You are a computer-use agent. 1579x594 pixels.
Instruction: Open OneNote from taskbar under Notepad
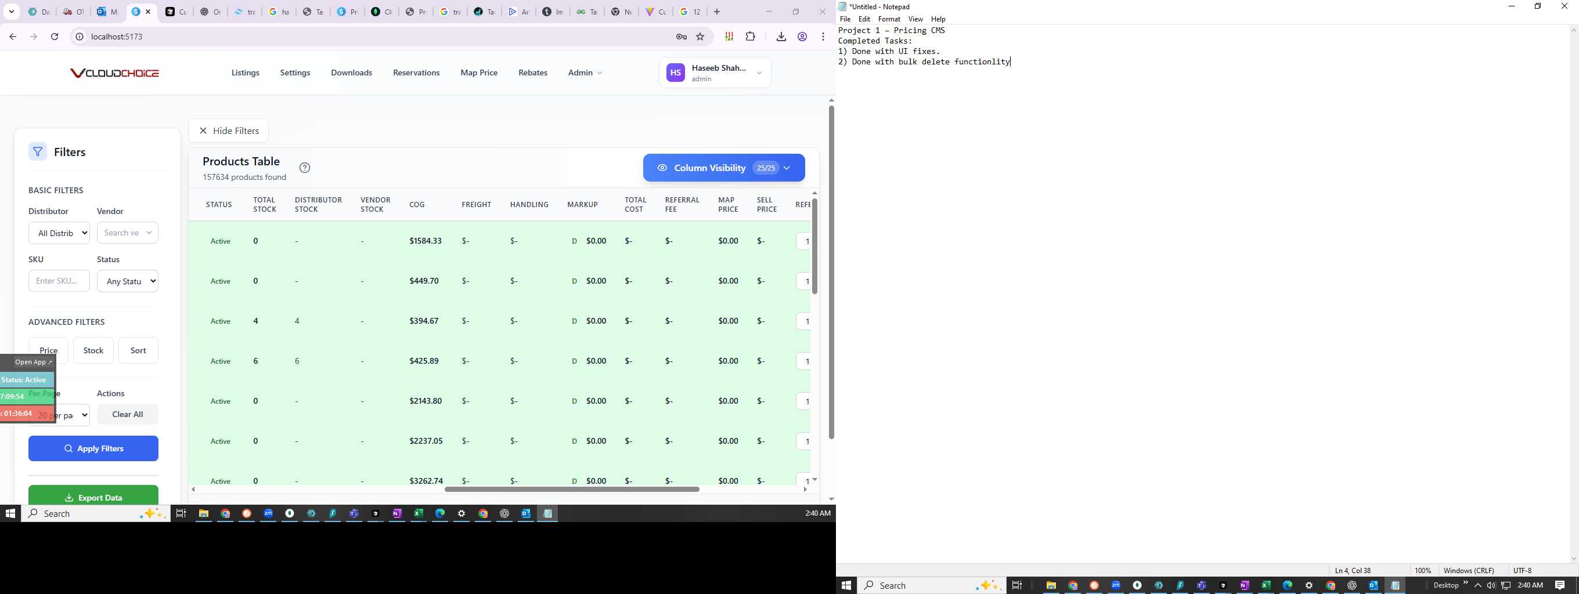click(1244, 585)
